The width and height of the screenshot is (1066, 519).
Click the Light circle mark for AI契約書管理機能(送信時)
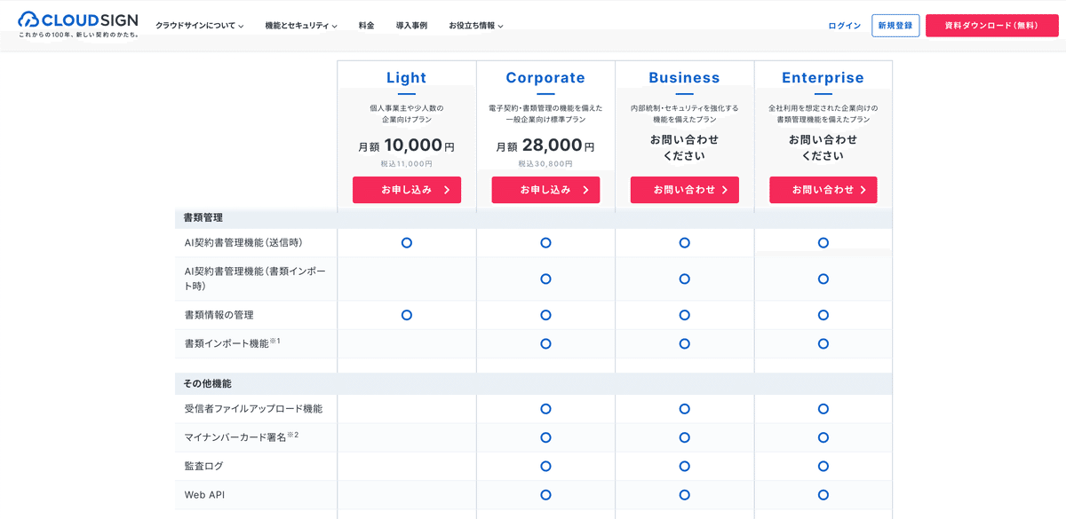(x=407, y=243)
